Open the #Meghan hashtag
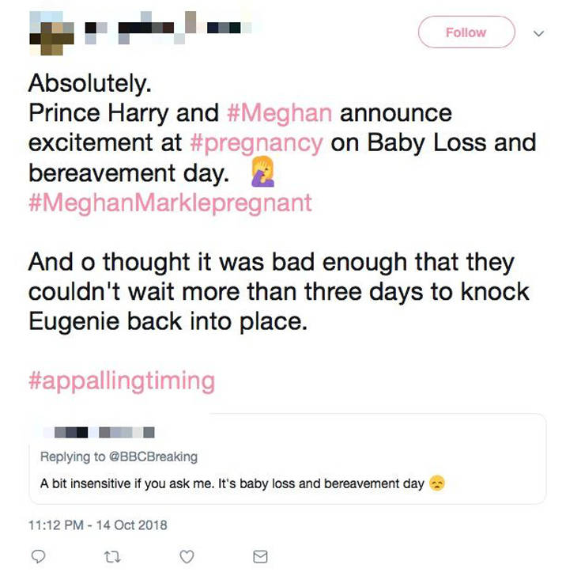This screenshot has width=581, height=576. tap(278, 113)
